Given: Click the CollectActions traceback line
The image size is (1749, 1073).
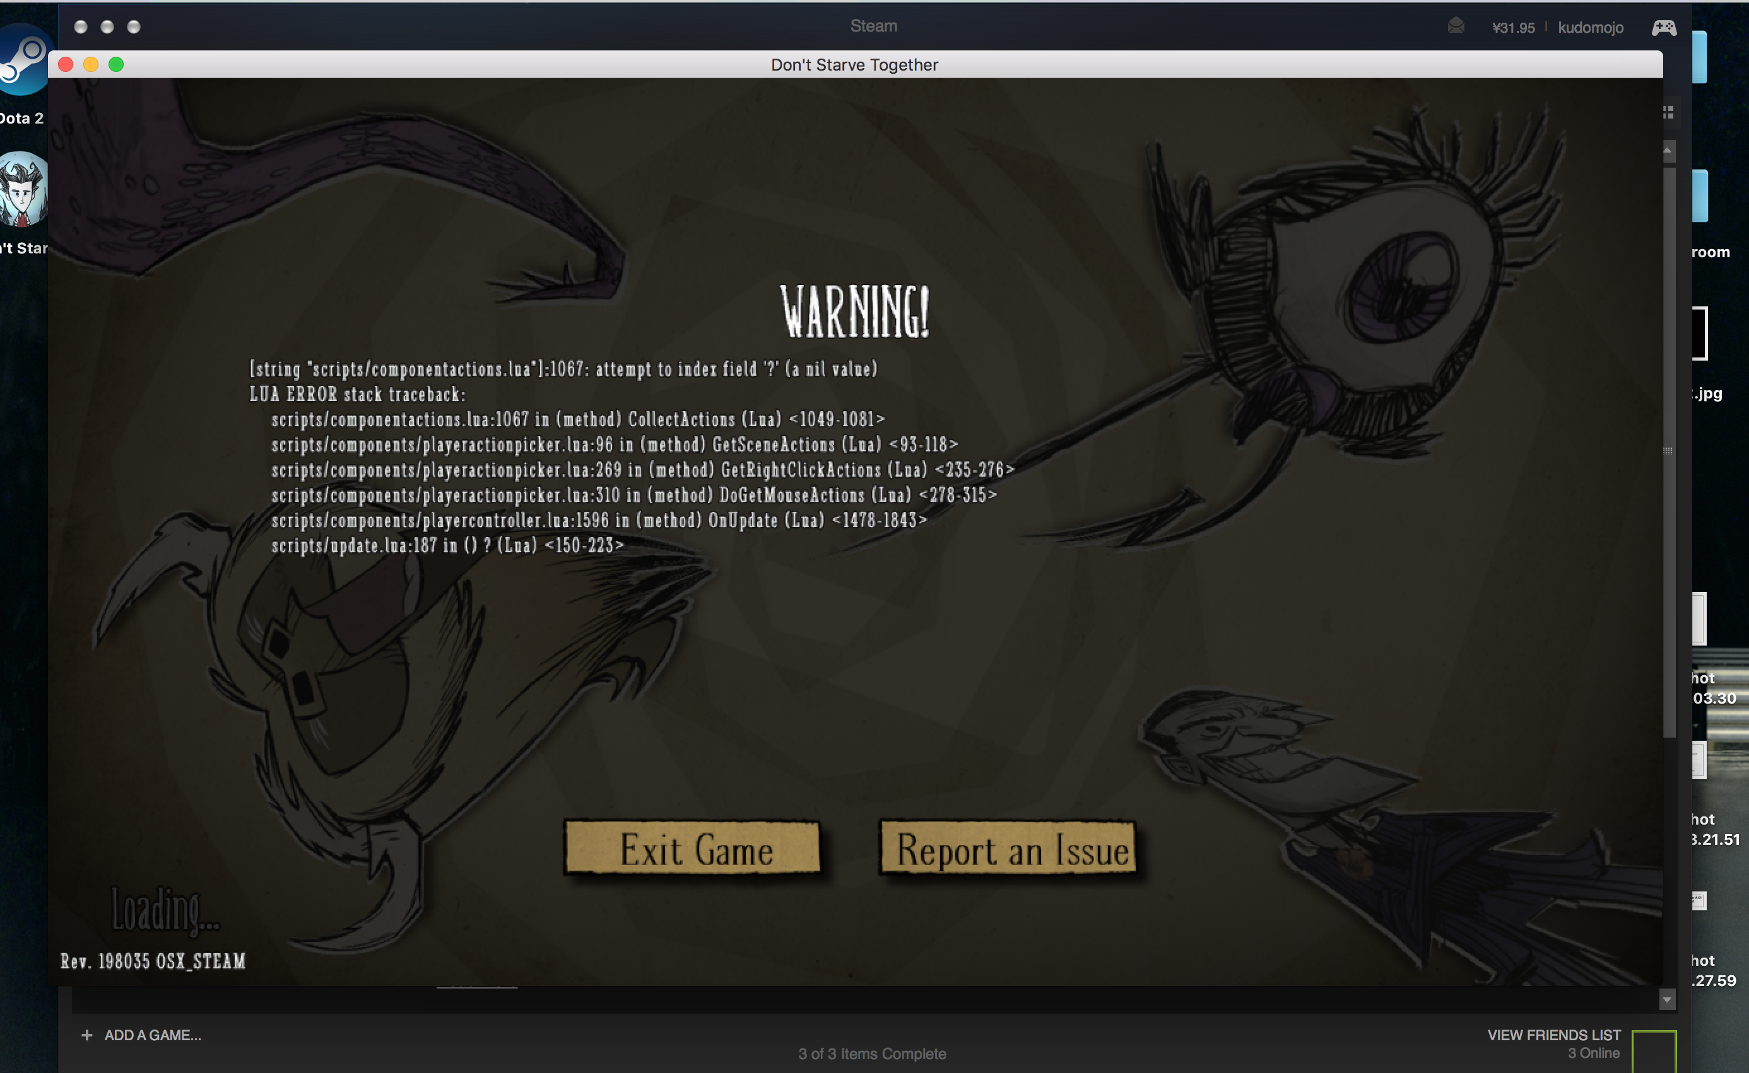Looking at the screenshot, I should click(x=578, y=419).
